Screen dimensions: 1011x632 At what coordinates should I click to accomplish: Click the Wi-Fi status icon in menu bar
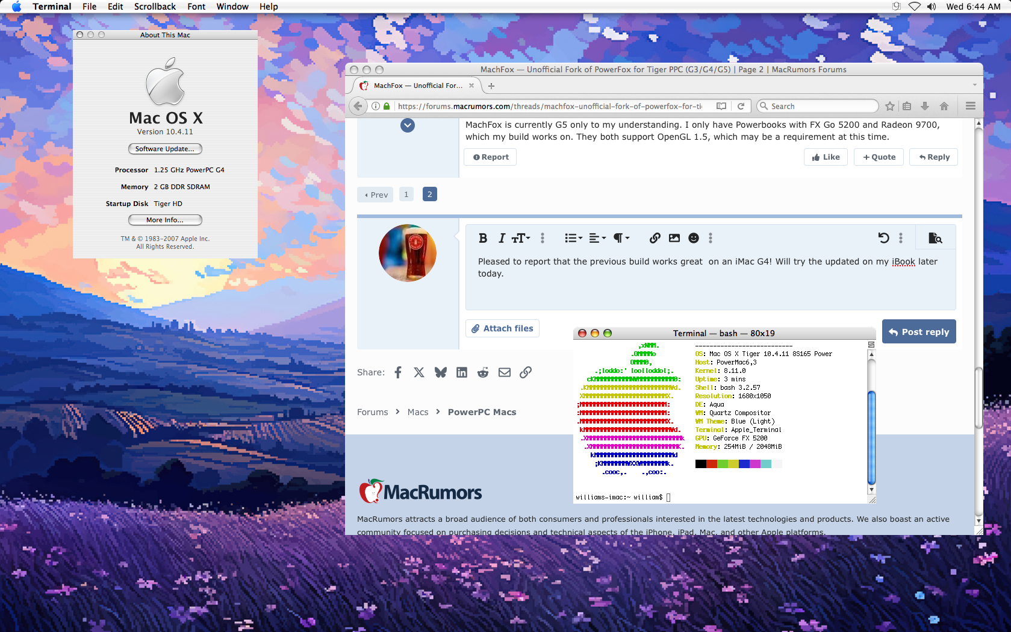(x=915, y=7)
